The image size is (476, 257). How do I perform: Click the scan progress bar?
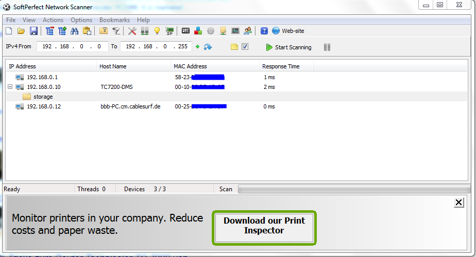354,189
